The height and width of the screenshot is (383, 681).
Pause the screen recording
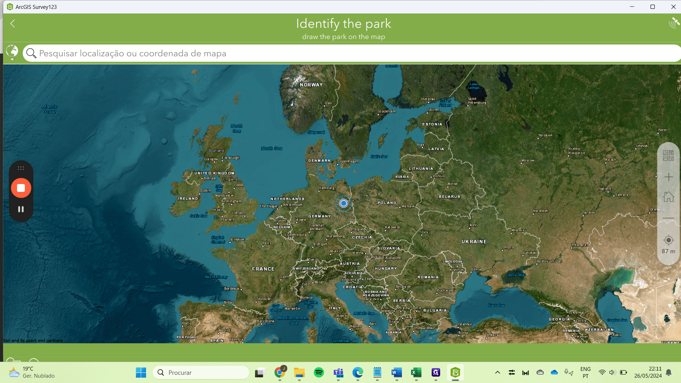[x=21, y=209]
